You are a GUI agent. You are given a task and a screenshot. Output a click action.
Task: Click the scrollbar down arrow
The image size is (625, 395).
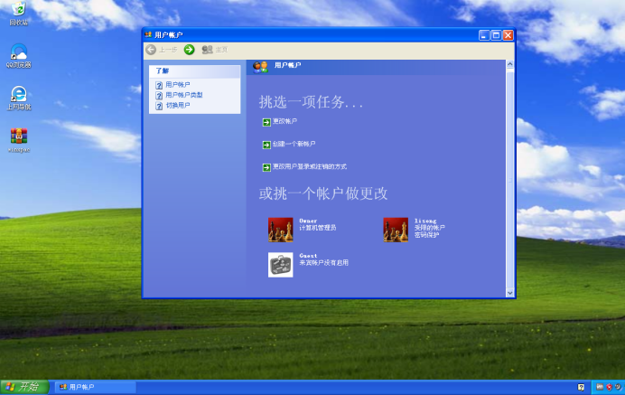[509, 293]
